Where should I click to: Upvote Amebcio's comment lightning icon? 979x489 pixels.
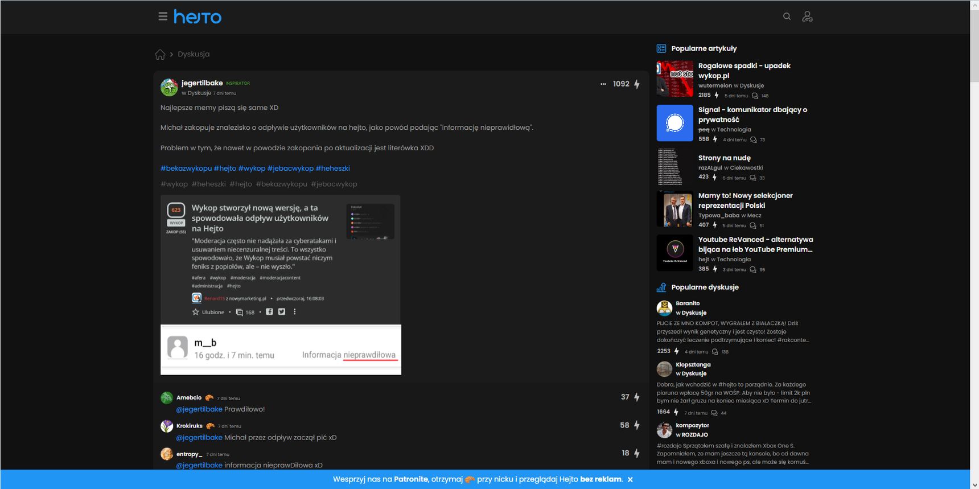[x=637, y=397]
